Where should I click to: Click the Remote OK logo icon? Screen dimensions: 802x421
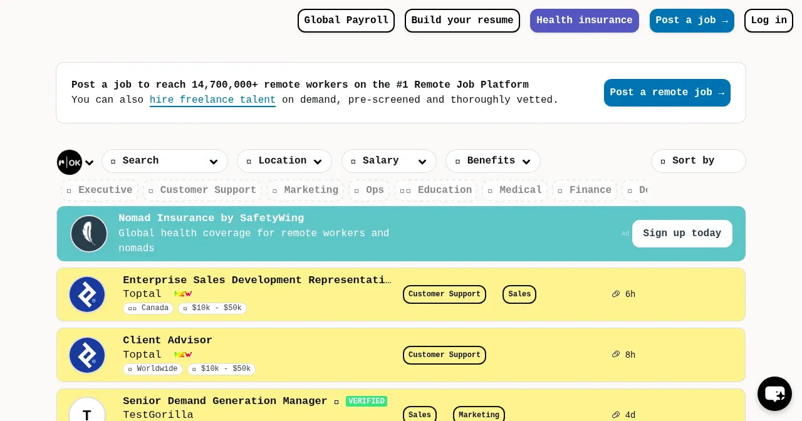click(70, 162)
